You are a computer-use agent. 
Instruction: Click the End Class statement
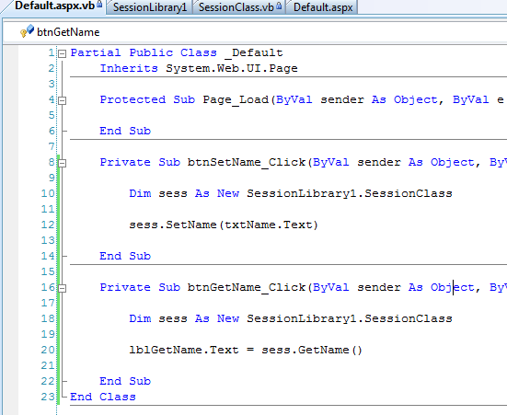[103, 397]
